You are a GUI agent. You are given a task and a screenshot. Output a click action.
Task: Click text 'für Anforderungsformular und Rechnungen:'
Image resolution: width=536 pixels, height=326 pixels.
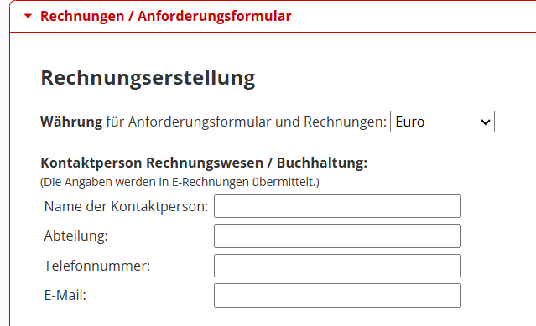tap(246, 122)
